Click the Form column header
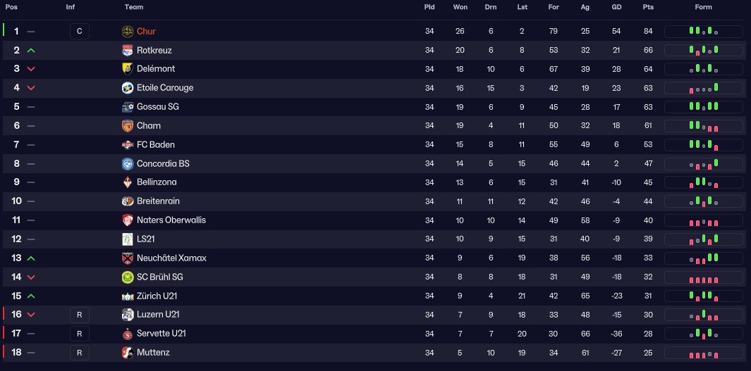This screenshot has height=371, width=751. click(703, 7)
